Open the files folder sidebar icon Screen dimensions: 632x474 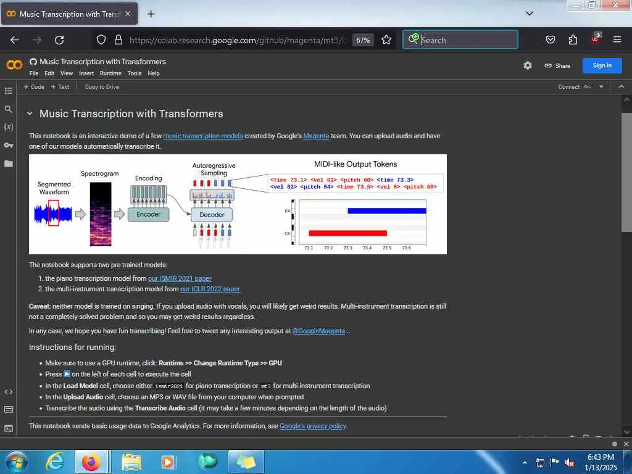[x=9, y=163]
